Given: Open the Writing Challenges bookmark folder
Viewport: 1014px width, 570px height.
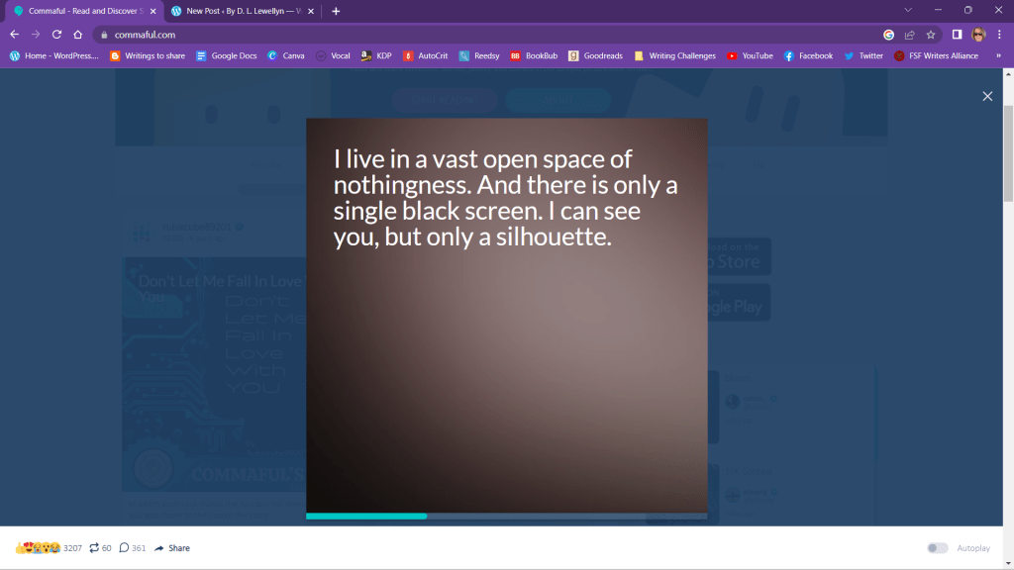Looking at the screenshot, I should click(x=675, y=55).
